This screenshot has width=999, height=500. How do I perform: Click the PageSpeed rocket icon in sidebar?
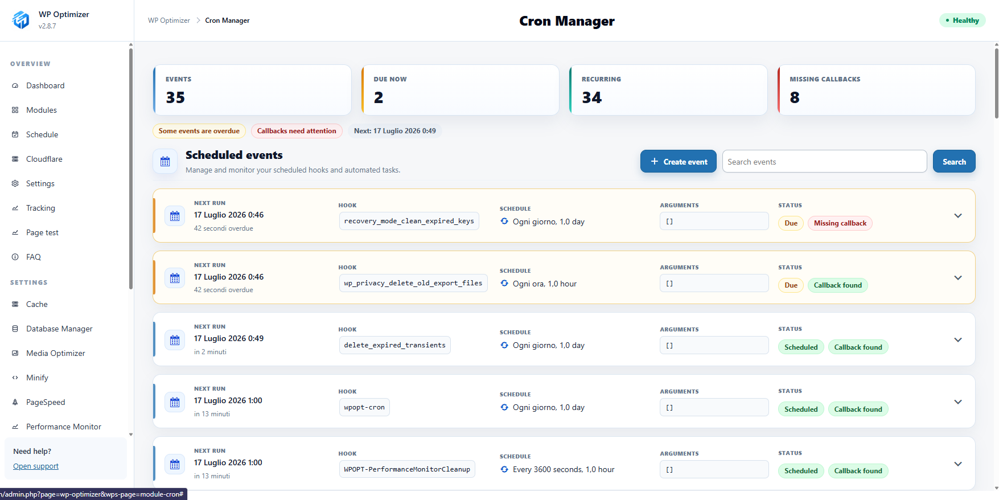pyautogui.click(x=15, y=402)
